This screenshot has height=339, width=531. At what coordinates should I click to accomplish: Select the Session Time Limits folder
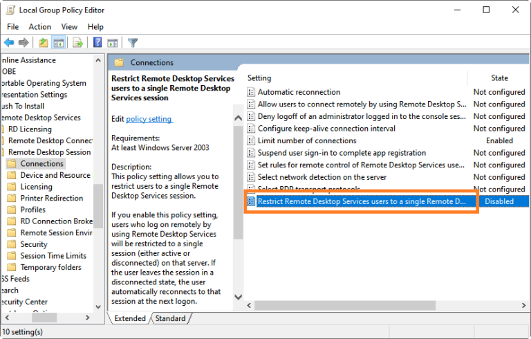click(53, 256)
